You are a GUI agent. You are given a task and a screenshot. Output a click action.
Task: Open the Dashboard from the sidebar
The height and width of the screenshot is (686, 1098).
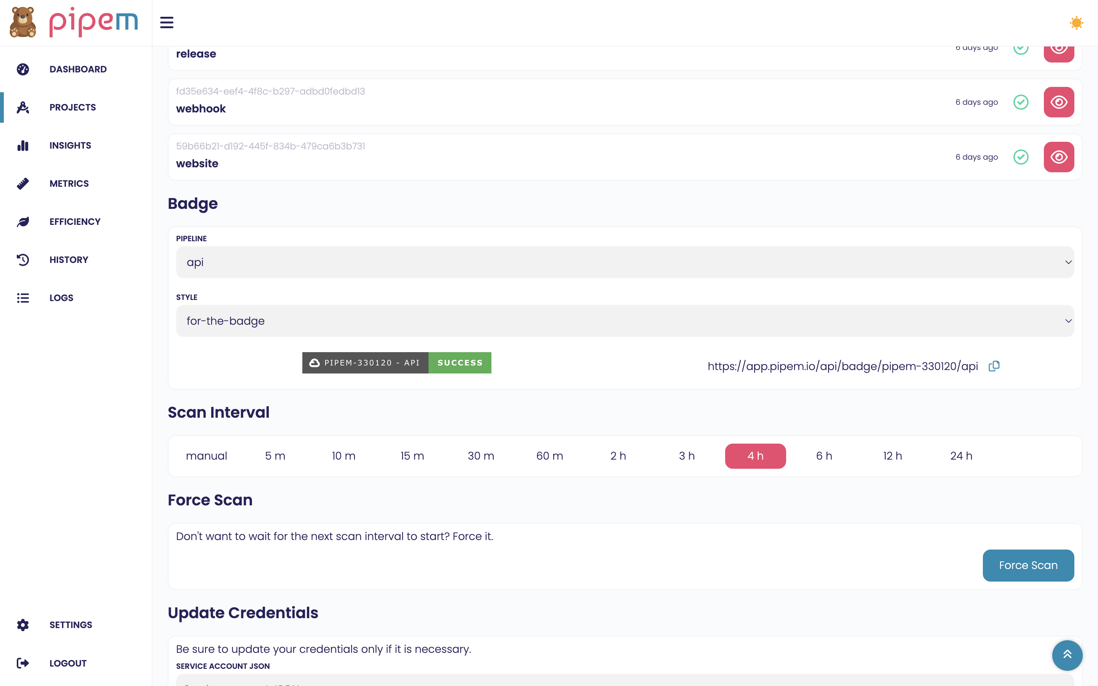point(78,69)
